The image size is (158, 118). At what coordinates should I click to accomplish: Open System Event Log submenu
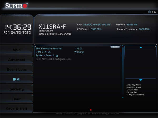[47, 55]
